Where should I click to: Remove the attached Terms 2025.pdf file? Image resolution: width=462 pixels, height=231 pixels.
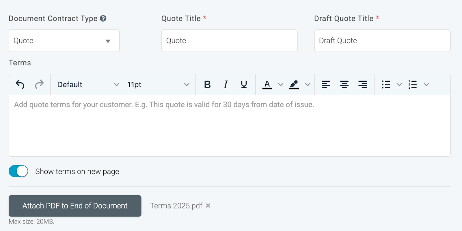tap(208, 206)
